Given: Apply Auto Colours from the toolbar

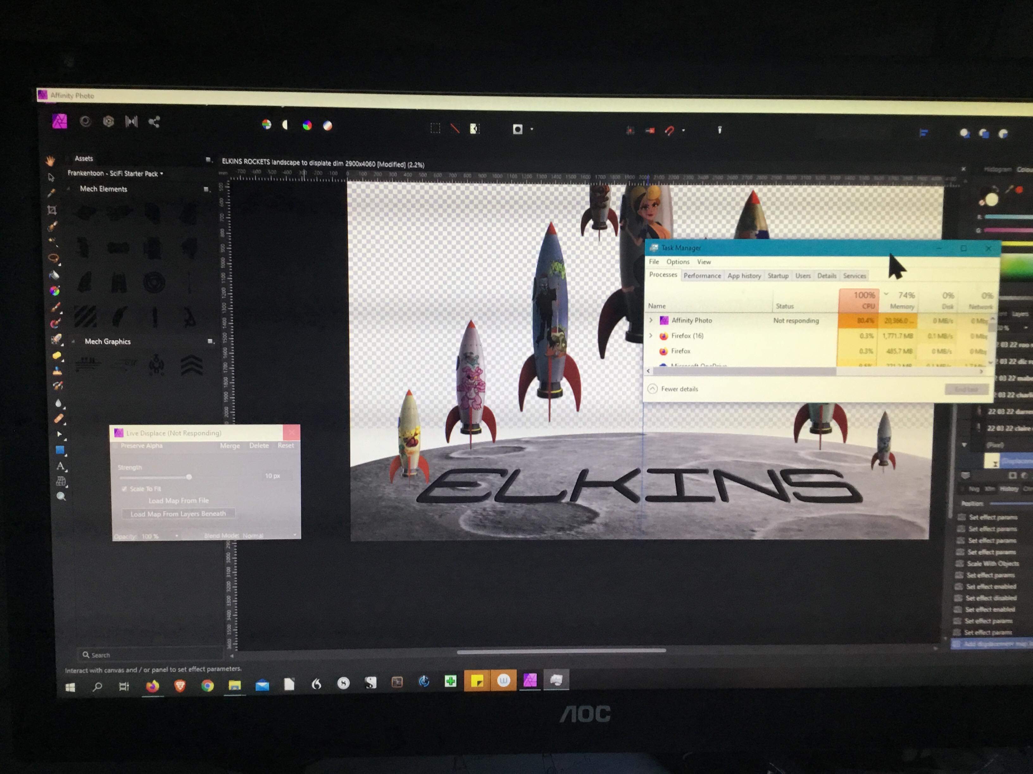Looking at the screenshot, I should pyautogui.click(x=307, y=125).
